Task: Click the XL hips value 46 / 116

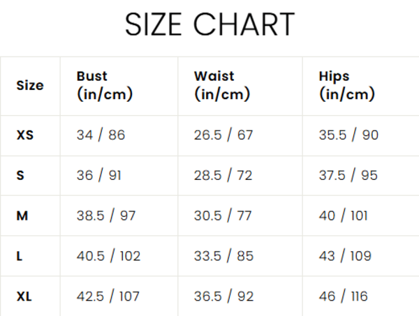Action: (x=343, y=296)
